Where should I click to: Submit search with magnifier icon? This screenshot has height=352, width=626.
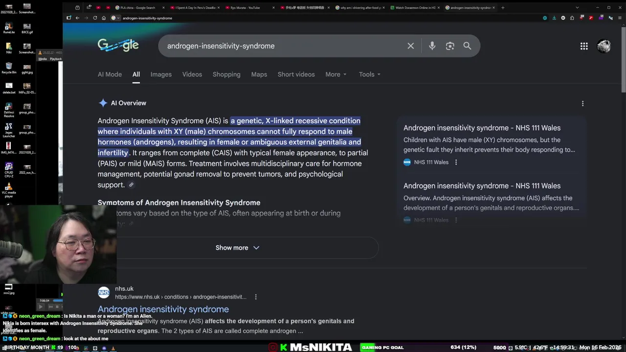[x=467, y=46]
